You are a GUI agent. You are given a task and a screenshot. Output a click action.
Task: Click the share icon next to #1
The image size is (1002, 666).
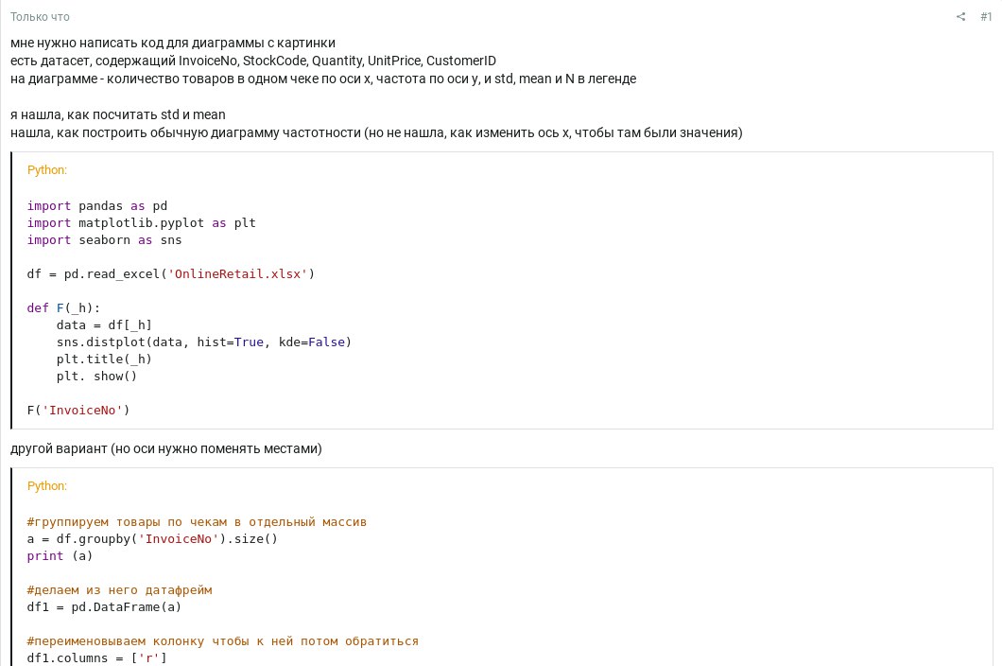(960, 17)
